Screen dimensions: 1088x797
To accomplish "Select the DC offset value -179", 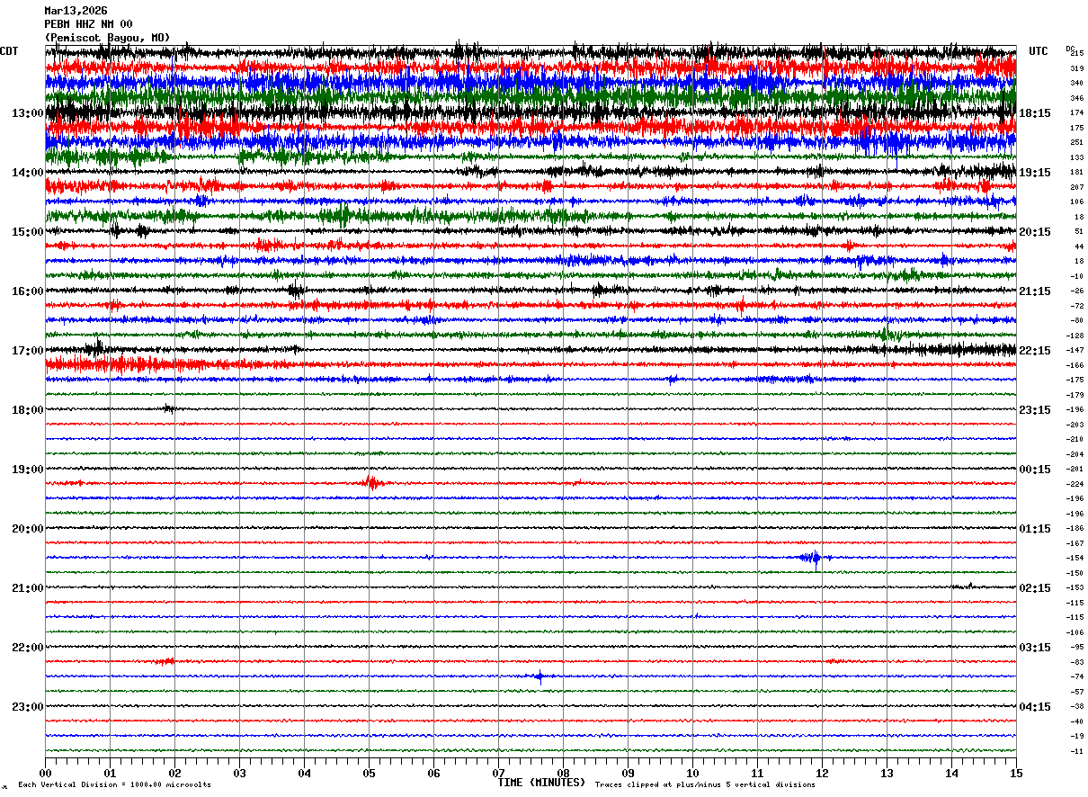I will pos(1075,395).
